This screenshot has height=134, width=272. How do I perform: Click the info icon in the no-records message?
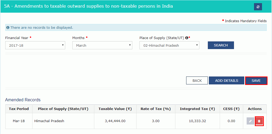pyautogui.click(x=8, y=27)
